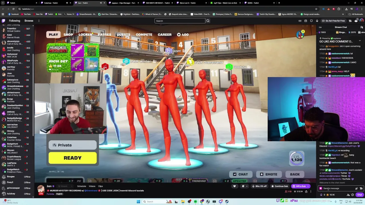Select Hollywood NBA 2K26 channel
Viewport: 365px width, 205px height.
click(x=17, y=55)
